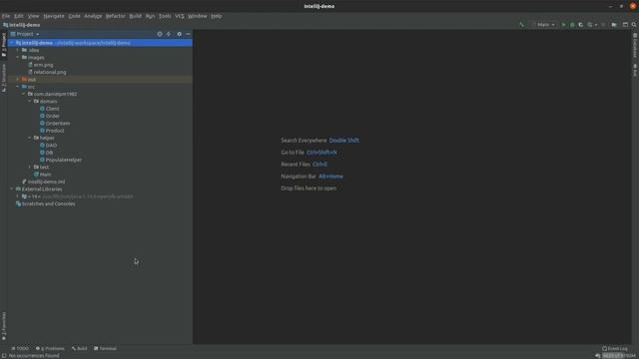Open the Problems tool window tab
The height and width of the screenshot is (359, 639).
point(50,349)
